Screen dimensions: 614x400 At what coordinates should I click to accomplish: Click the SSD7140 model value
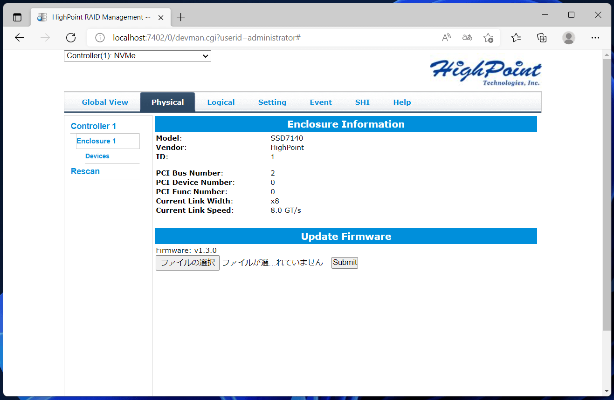[x=287, y=138]
